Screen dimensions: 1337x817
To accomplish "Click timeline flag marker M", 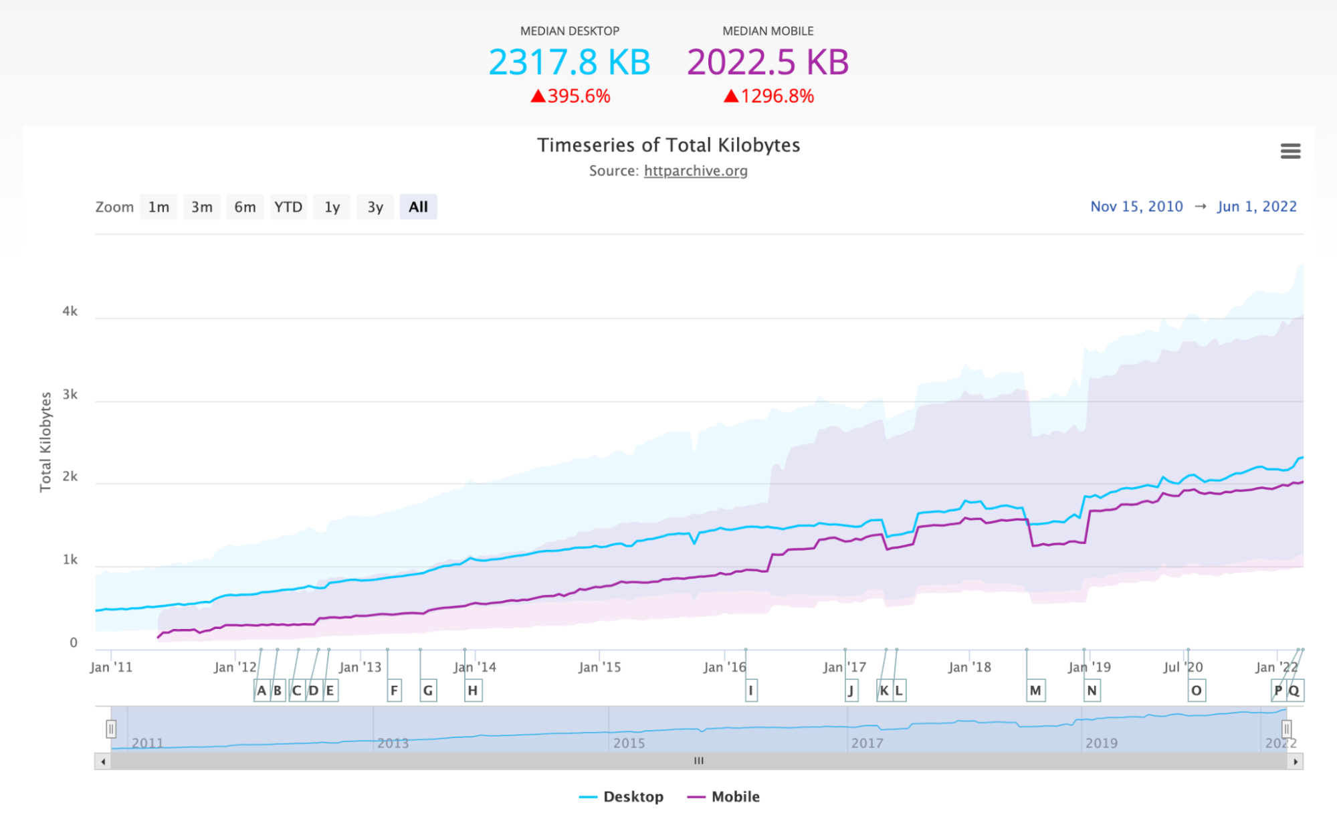I will pyautogui.click(x=1035, y=691).
